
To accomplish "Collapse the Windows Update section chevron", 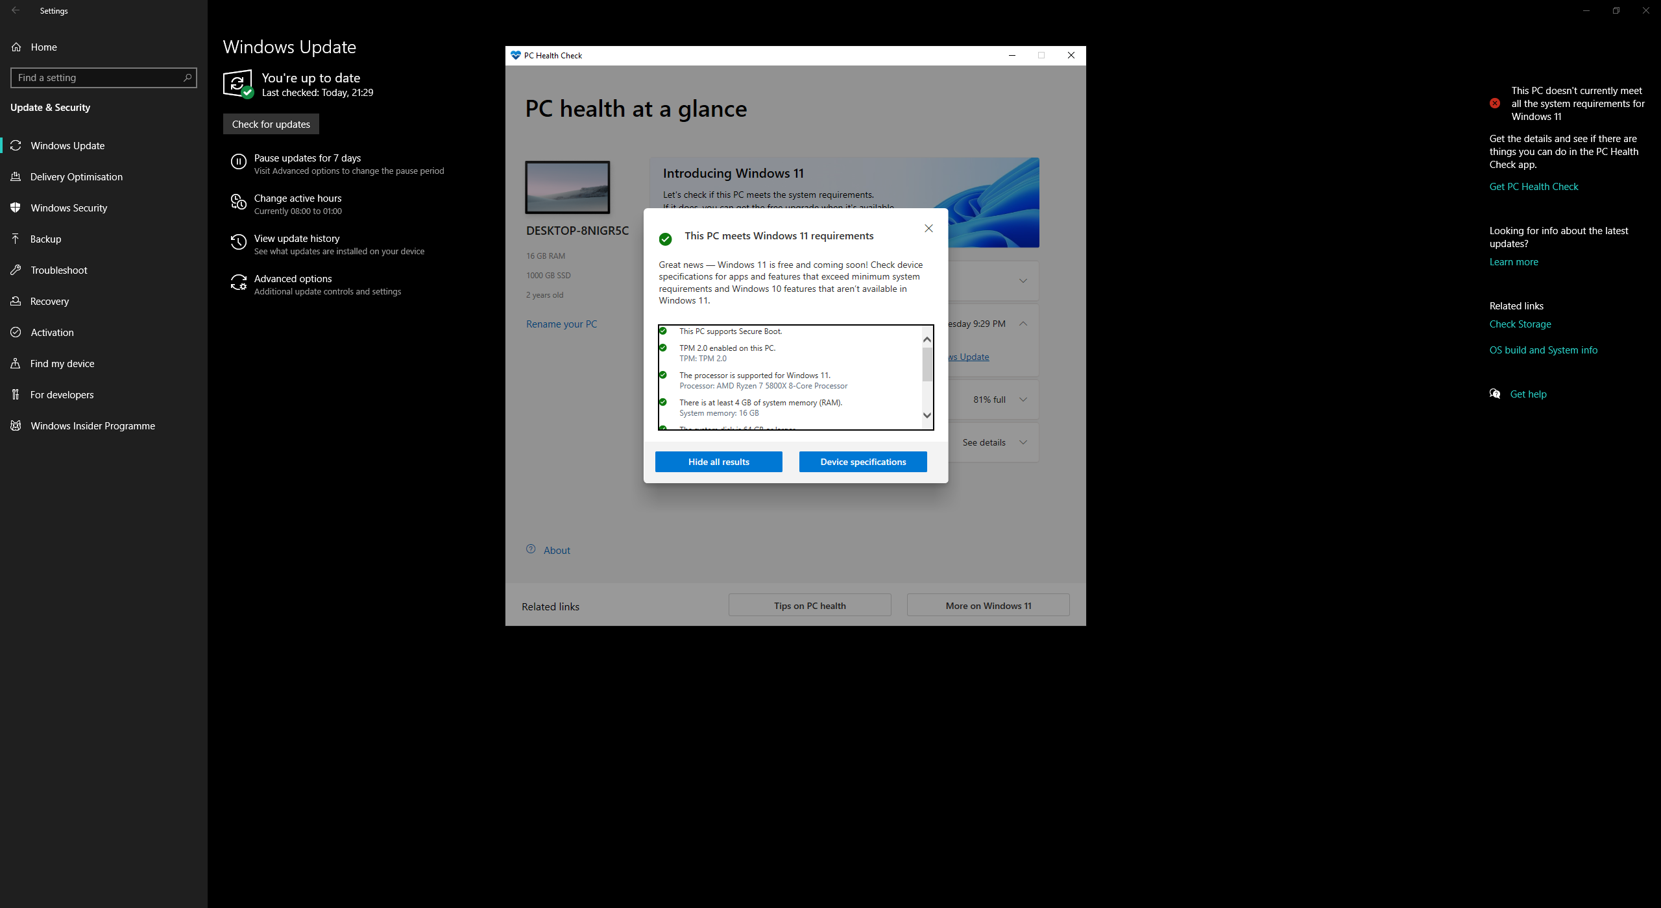I will [1023, 324].
